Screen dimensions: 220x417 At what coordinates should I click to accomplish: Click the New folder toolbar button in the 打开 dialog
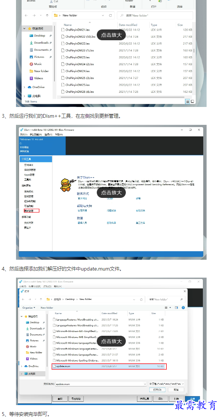47,308
